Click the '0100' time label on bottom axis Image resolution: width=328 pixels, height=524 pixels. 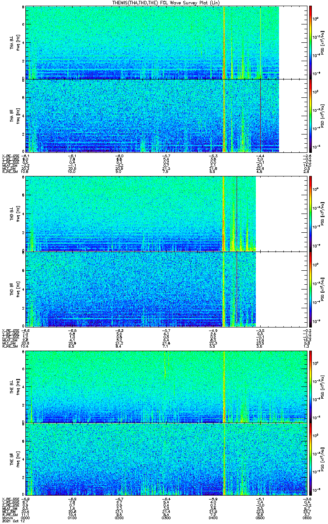[x=72, y=518]
